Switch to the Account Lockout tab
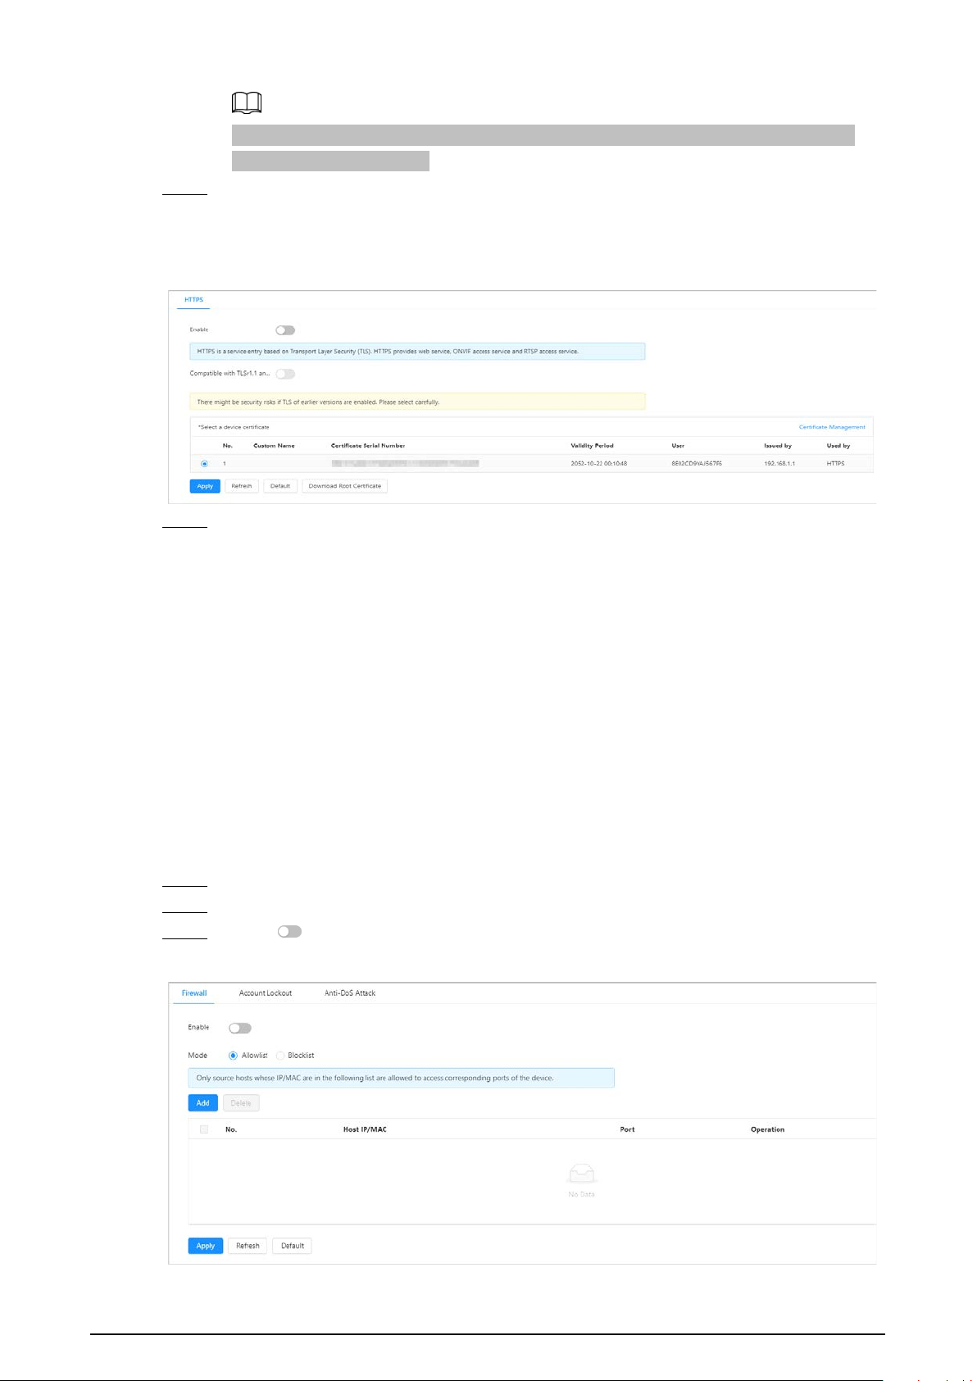 [266, 993]
